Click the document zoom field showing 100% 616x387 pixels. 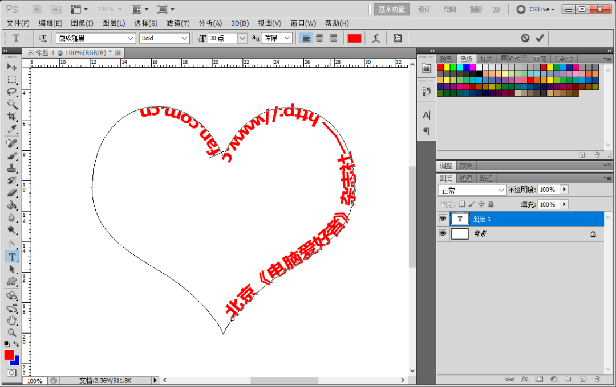point(35,381)
